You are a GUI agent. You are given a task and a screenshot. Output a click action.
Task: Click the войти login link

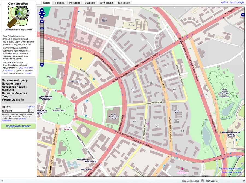(224, 2)
